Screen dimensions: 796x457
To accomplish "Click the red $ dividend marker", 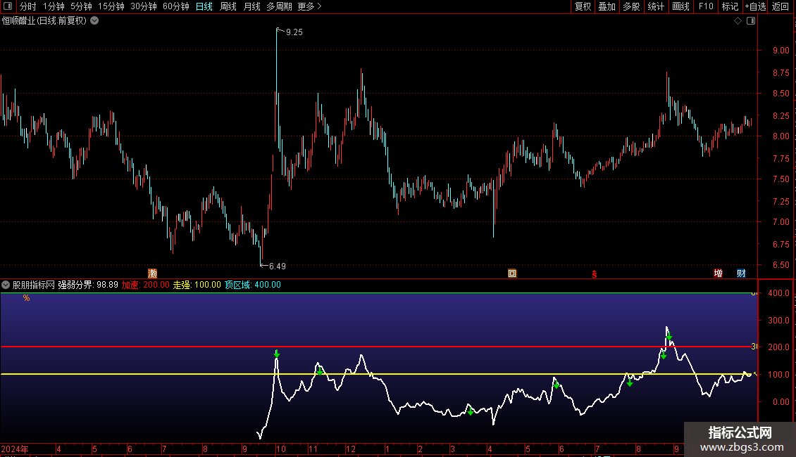I will click(x=595, y=274).
